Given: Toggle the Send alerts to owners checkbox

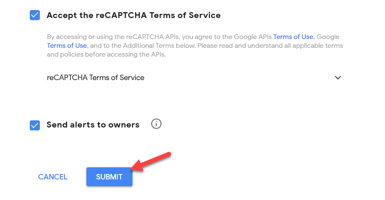Looking at the screenshot, I should [x=35, y=125].
